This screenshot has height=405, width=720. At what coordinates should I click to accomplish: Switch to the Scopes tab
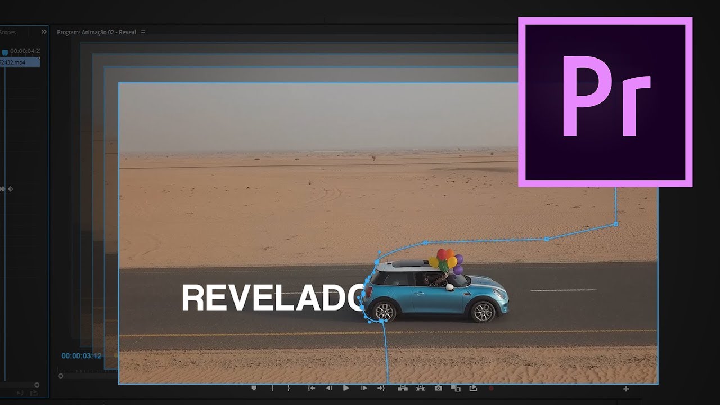8,33
